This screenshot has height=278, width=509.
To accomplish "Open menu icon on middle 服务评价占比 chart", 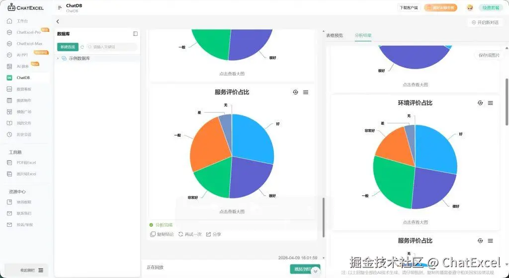I will [306, 92].
